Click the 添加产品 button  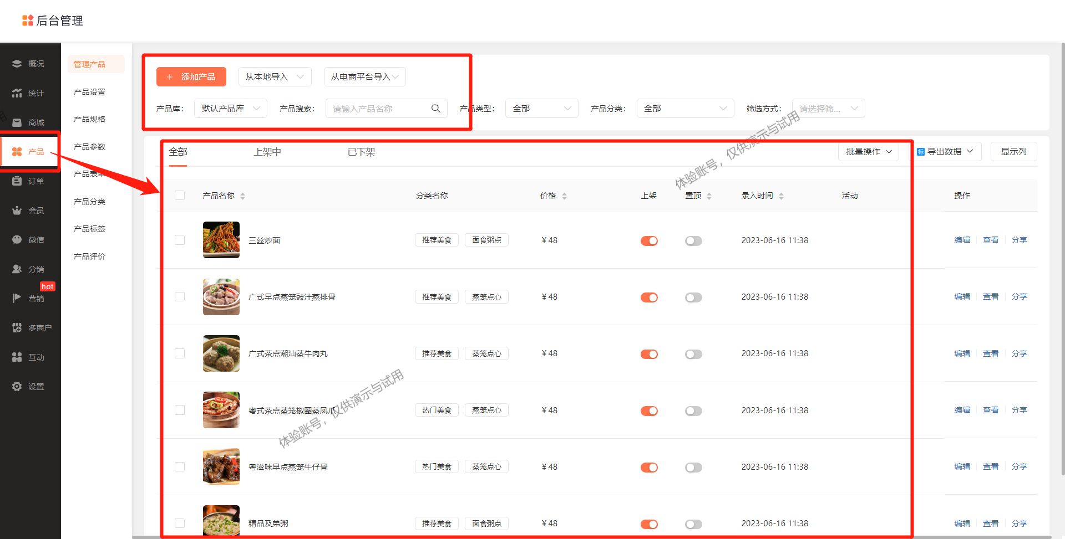[x=191, y=77]
